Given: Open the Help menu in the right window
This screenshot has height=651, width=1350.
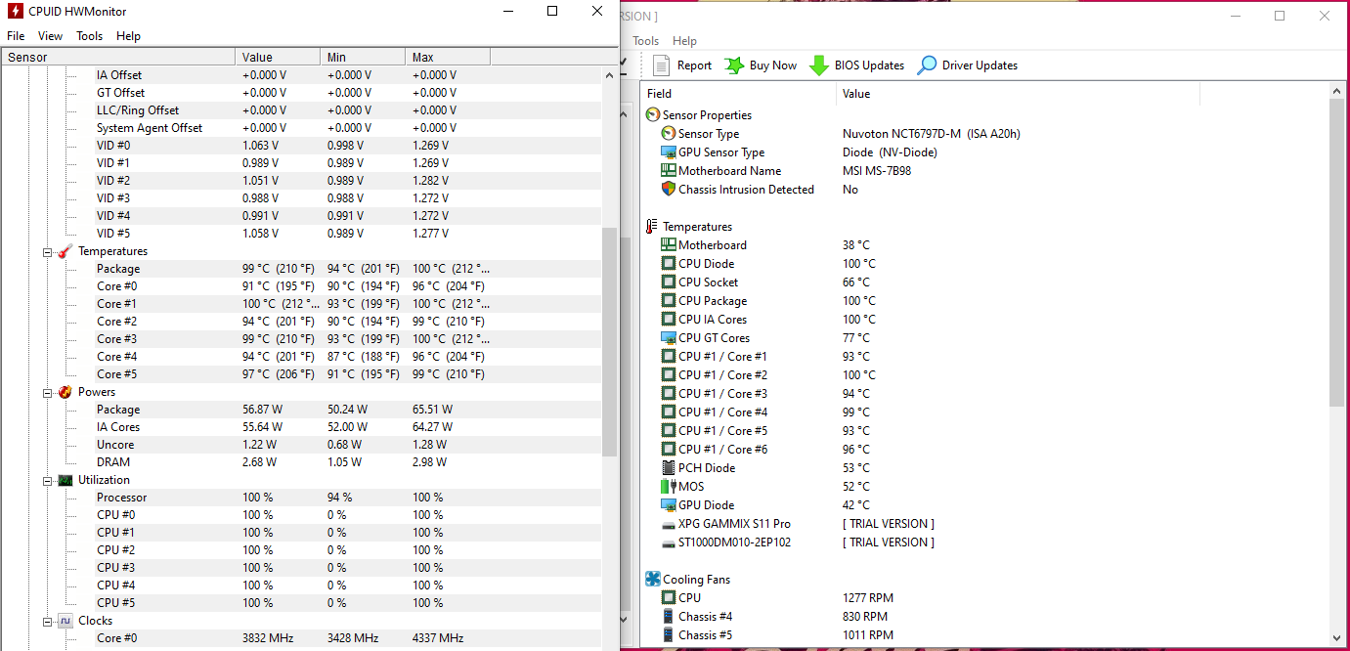Looking at the screenshot, I should click(x=684, y=41).
